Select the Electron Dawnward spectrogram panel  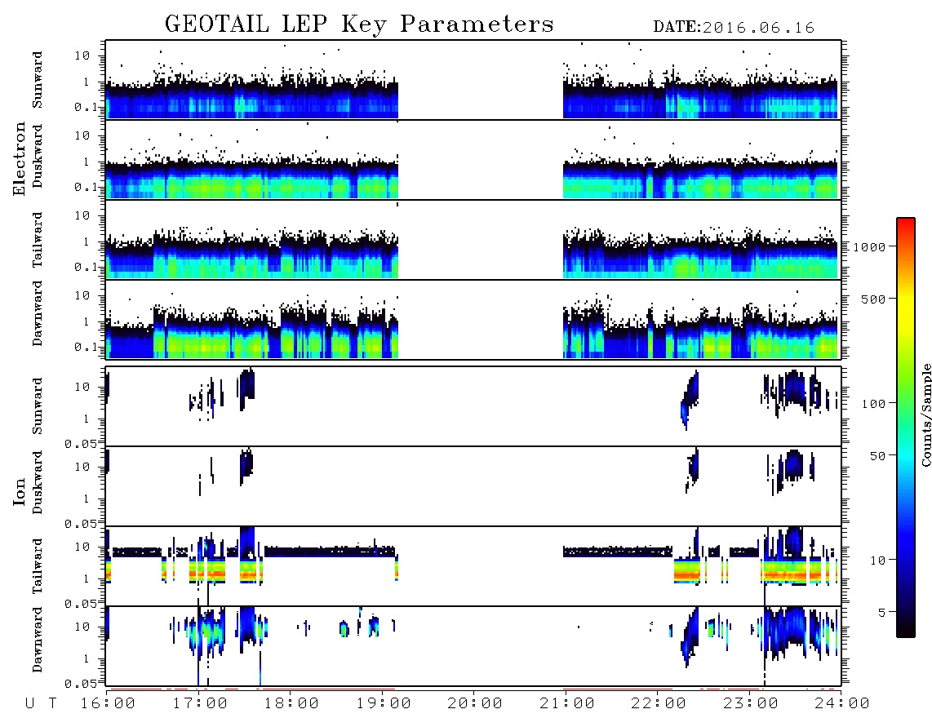pyautogui.click(x=473, y=319)
